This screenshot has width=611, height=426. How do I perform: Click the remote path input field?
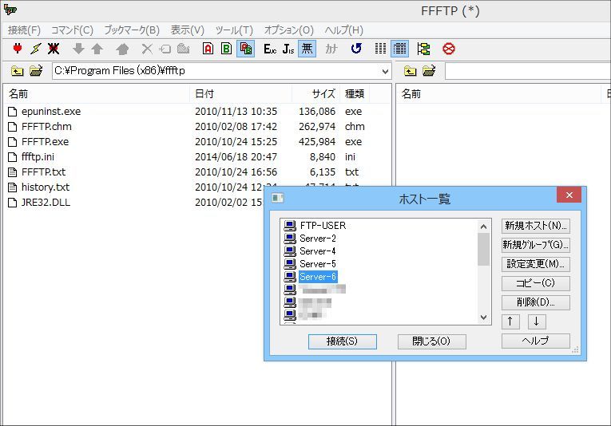point(528,71)
